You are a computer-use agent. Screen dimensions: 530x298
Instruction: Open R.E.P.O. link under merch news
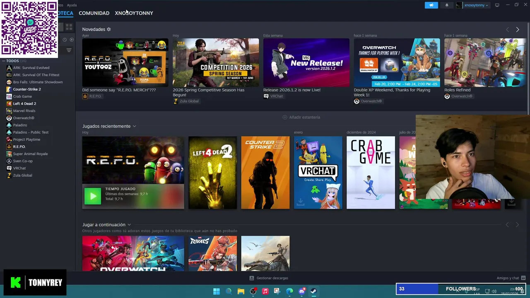click(95, 96)
